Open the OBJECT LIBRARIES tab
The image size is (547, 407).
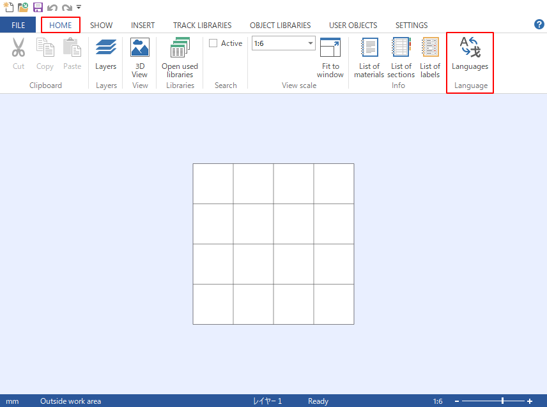click(x=280, y=25)
